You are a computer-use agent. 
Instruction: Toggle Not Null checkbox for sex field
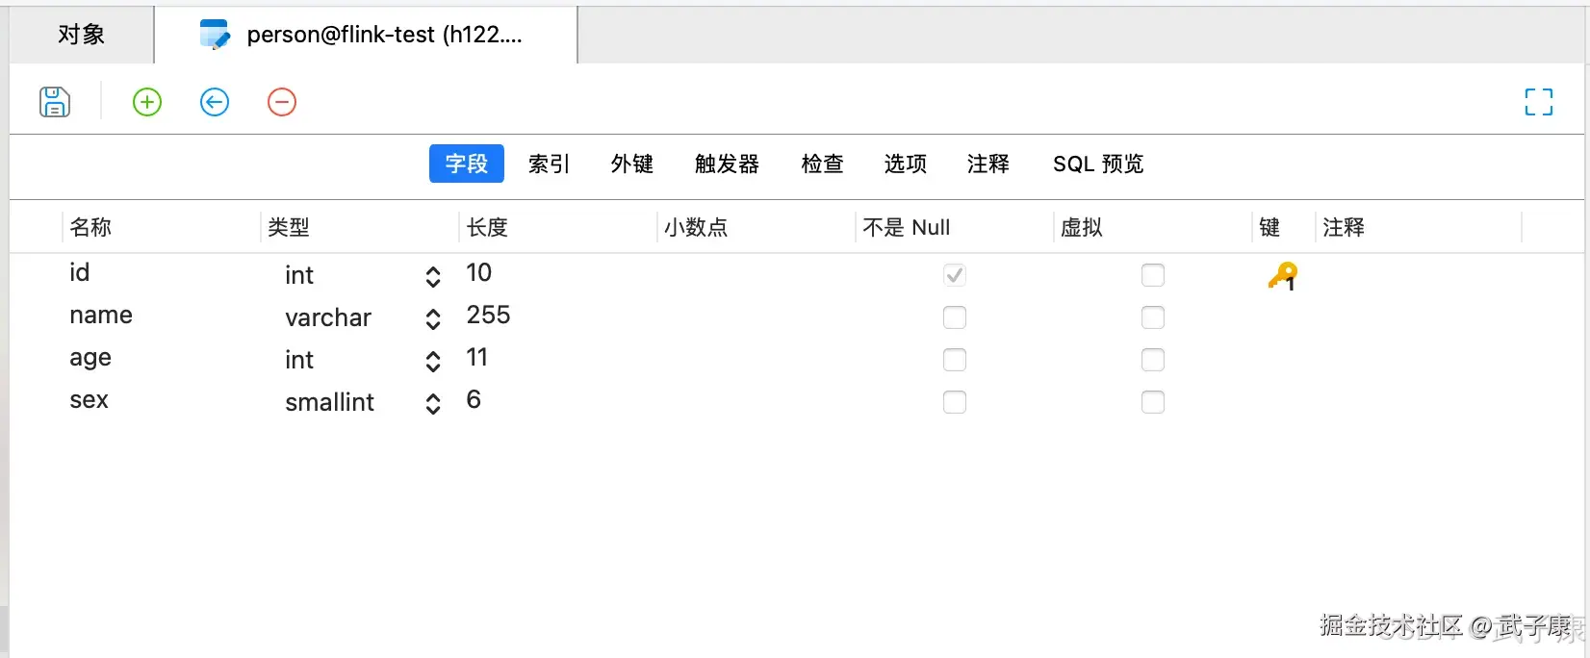tap(954, 402)
